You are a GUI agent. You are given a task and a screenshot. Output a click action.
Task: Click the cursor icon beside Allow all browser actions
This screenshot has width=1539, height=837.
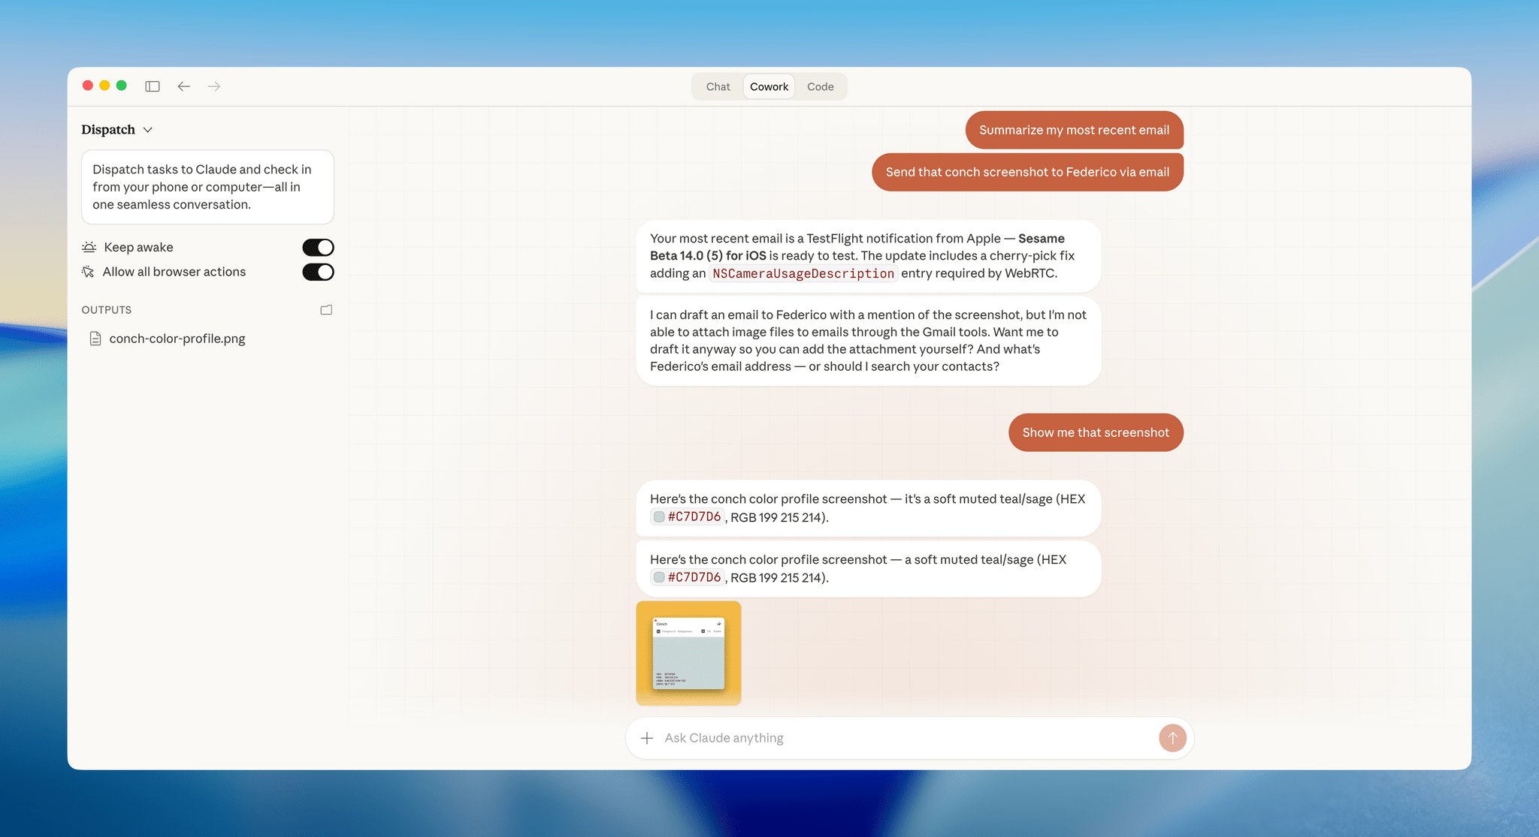click(88, 271)
